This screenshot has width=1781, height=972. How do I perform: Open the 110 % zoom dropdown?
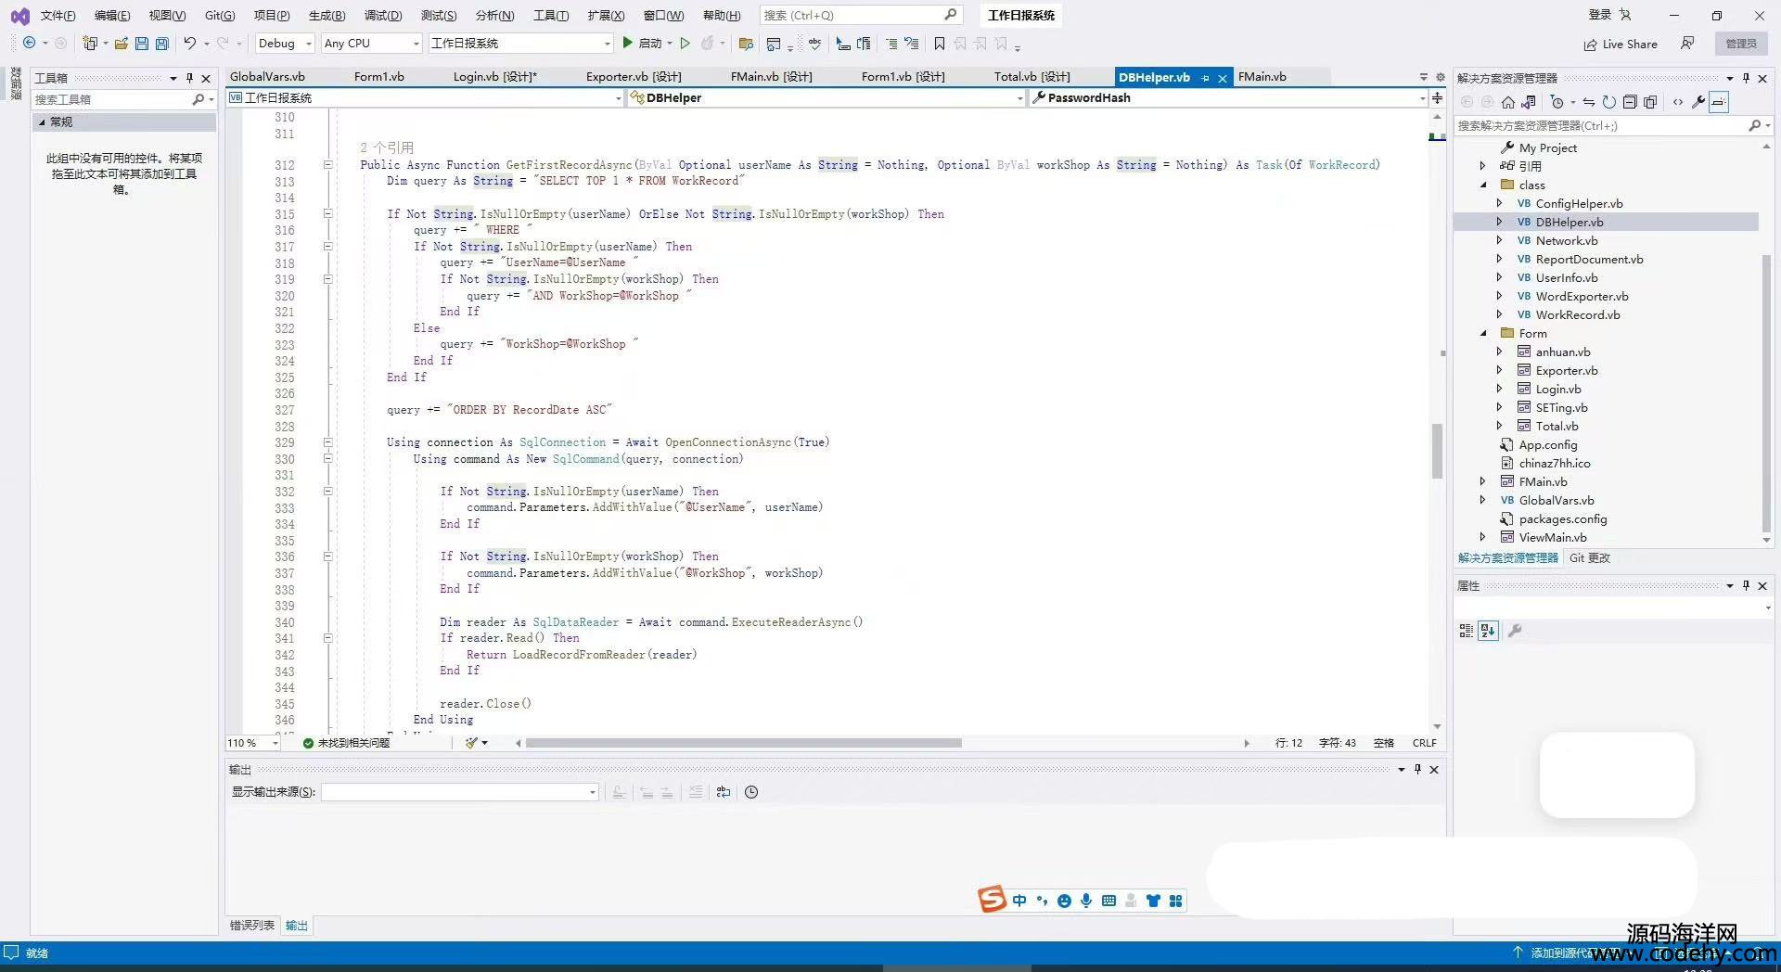point(253,743)
